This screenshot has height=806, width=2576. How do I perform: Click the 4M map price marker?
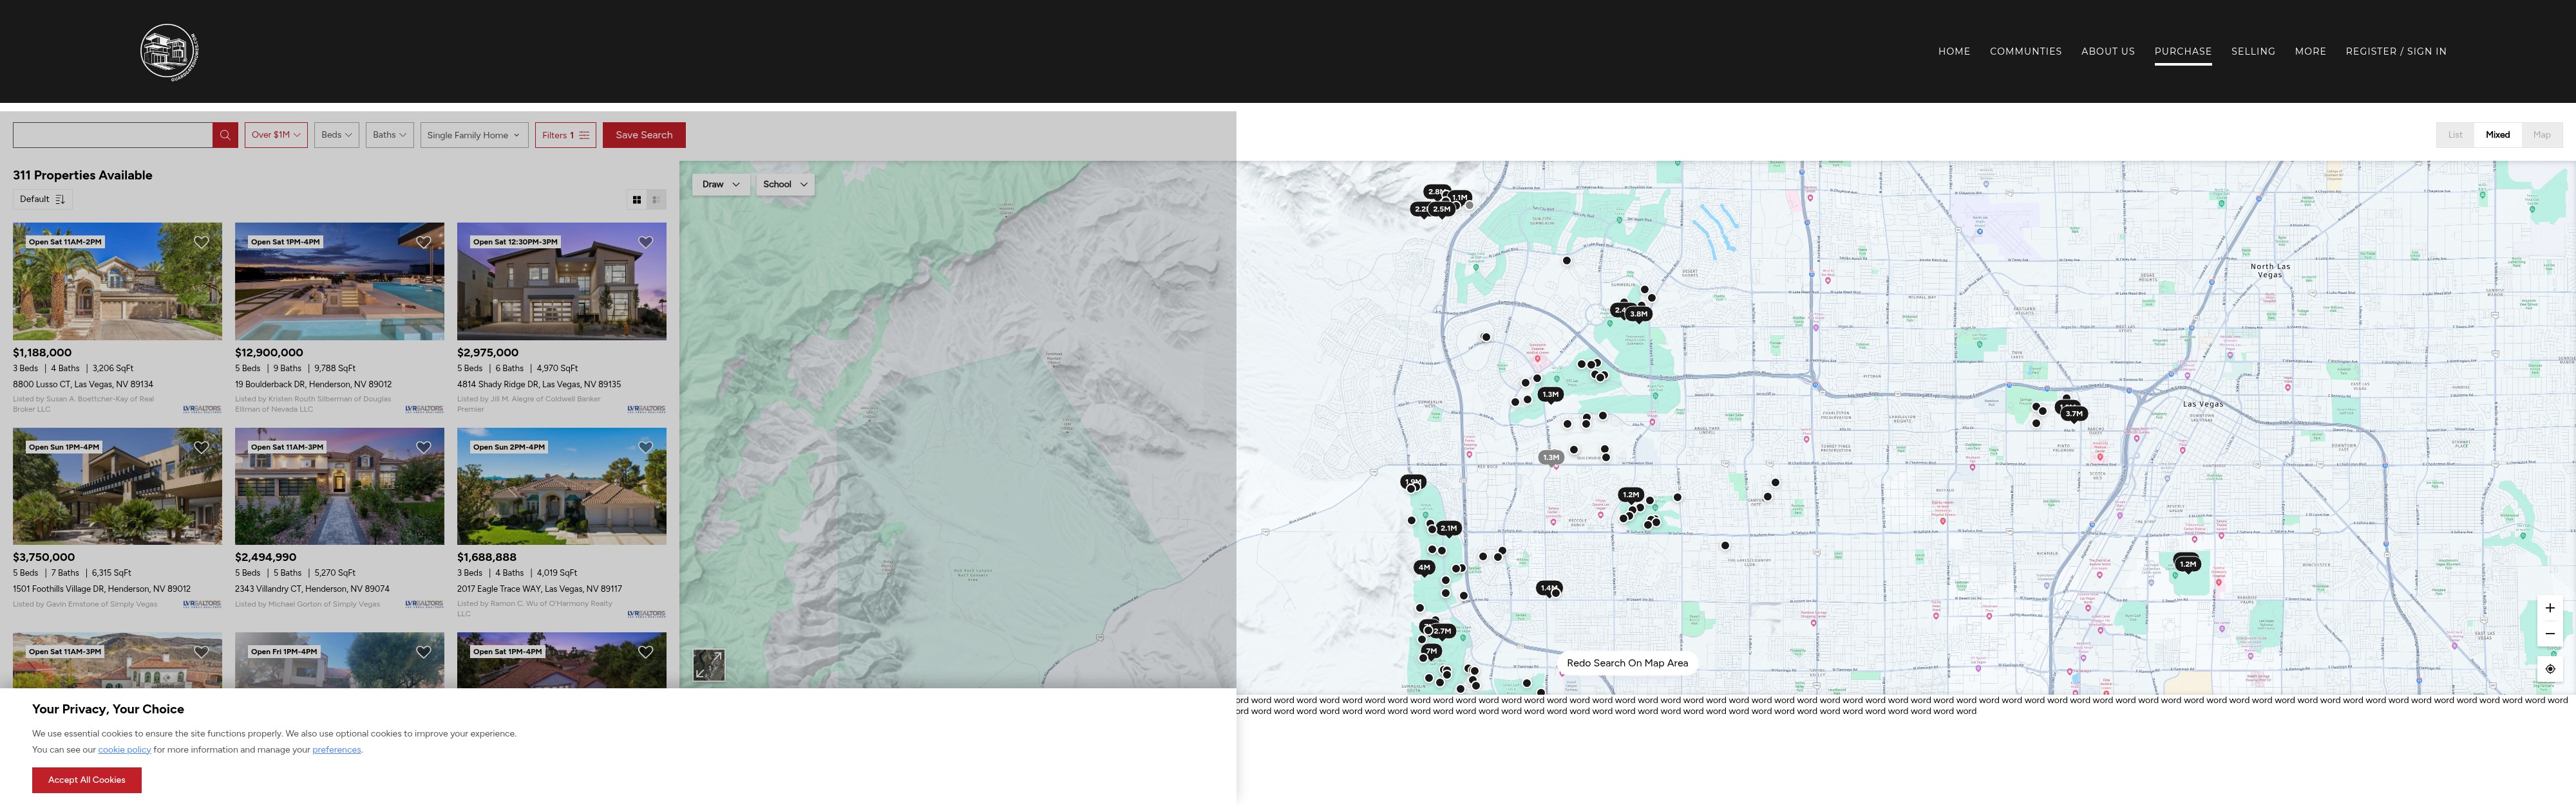click(x=1424, y=567)
